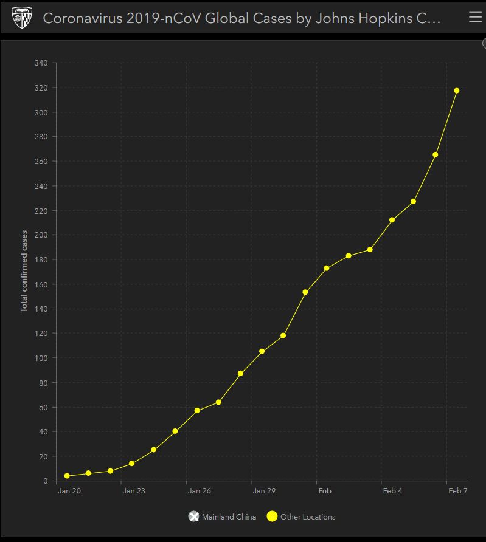Click the Johns Hopkins shield logo
The height and width of the screenshot is (542, 486).
pos(23,19)
